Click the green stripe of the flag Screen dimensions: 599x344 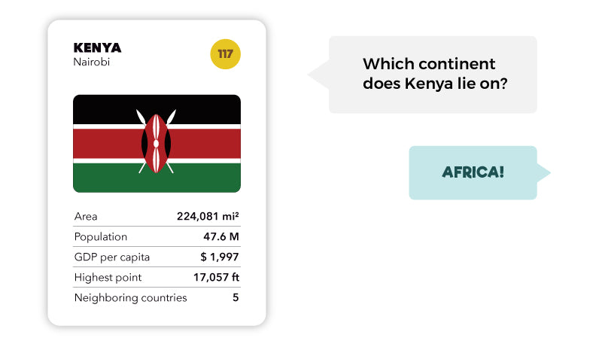coord(105,178)
